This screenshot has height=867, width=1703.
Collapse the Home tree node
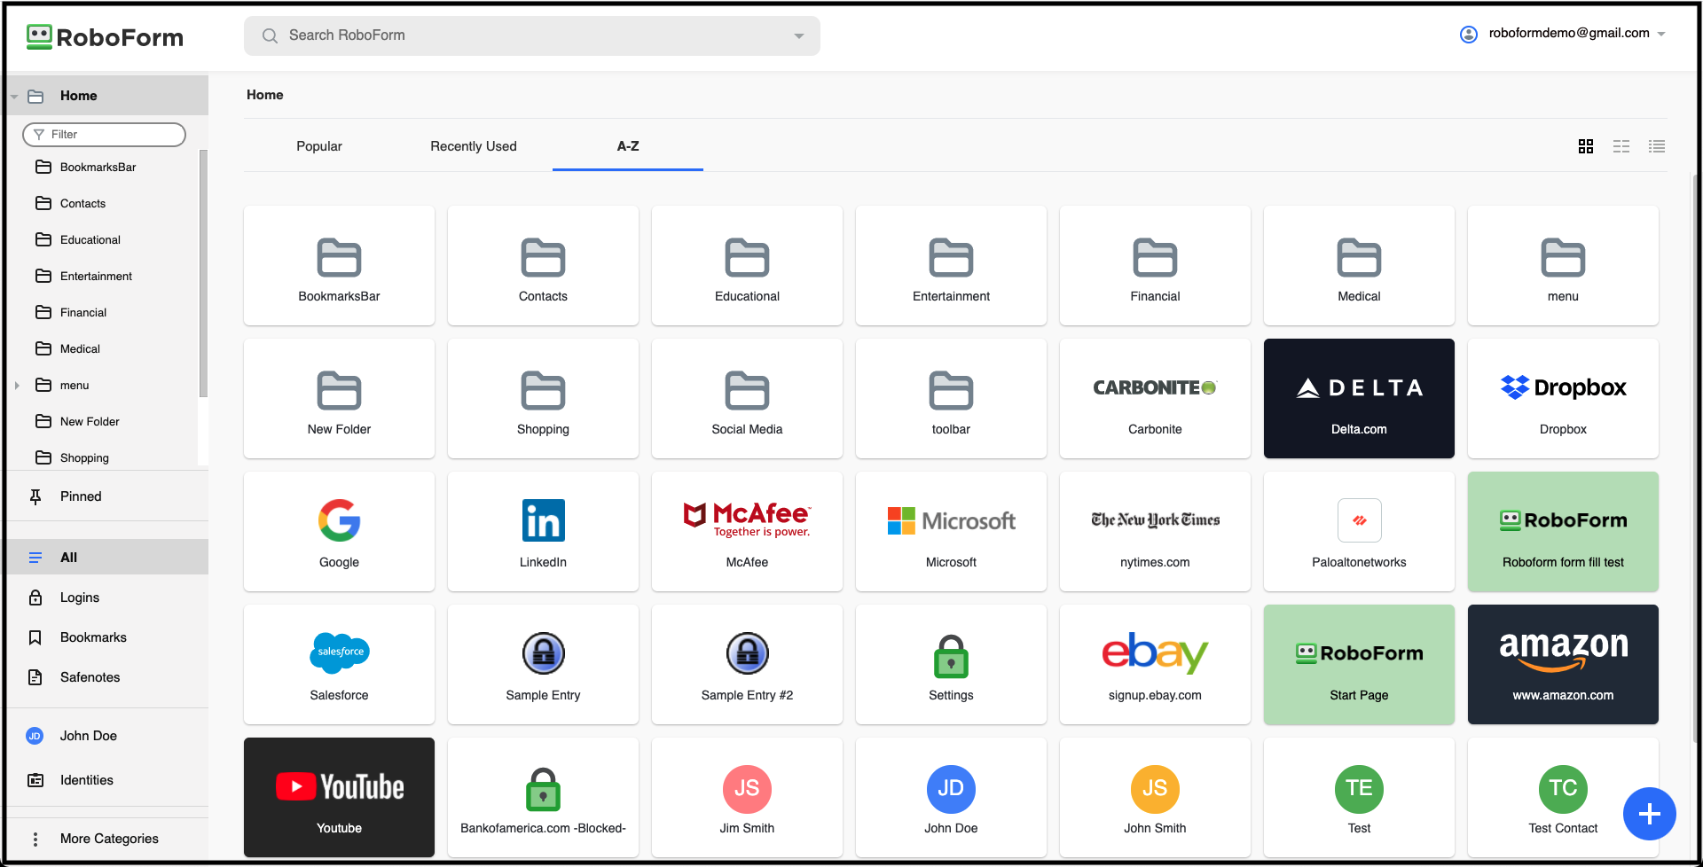point(14,96)
